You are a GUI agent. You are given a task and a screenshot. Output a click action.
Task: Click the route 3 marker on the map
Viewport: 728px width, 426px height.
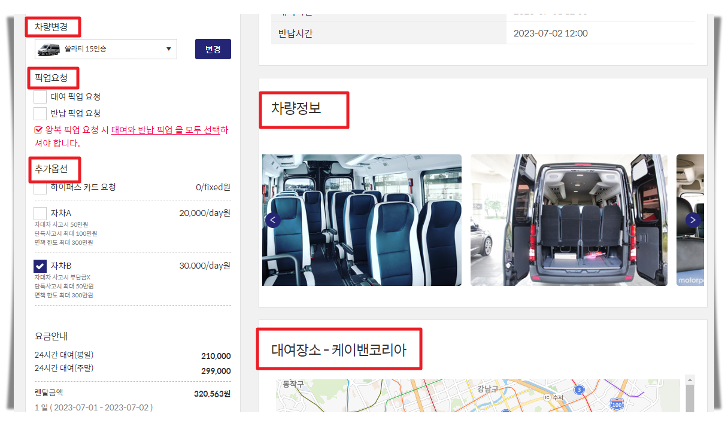pos(579,390)
